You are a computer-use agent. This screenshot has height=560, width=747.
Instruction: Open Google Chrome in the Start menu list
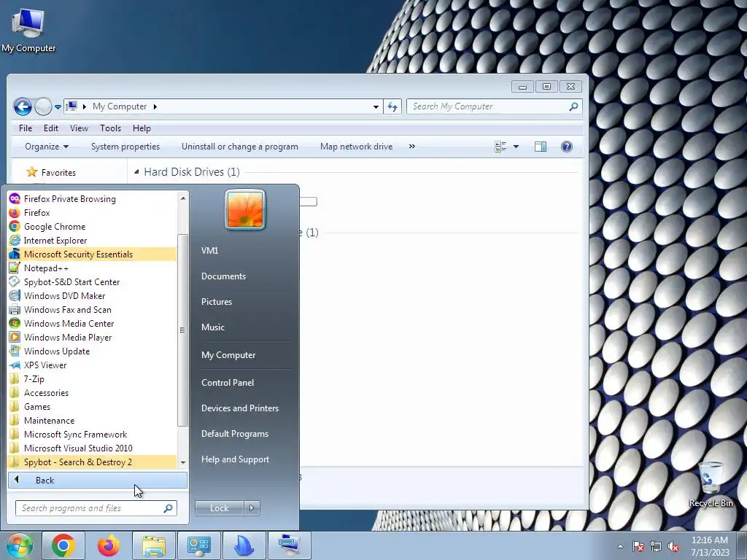(93, 227)
